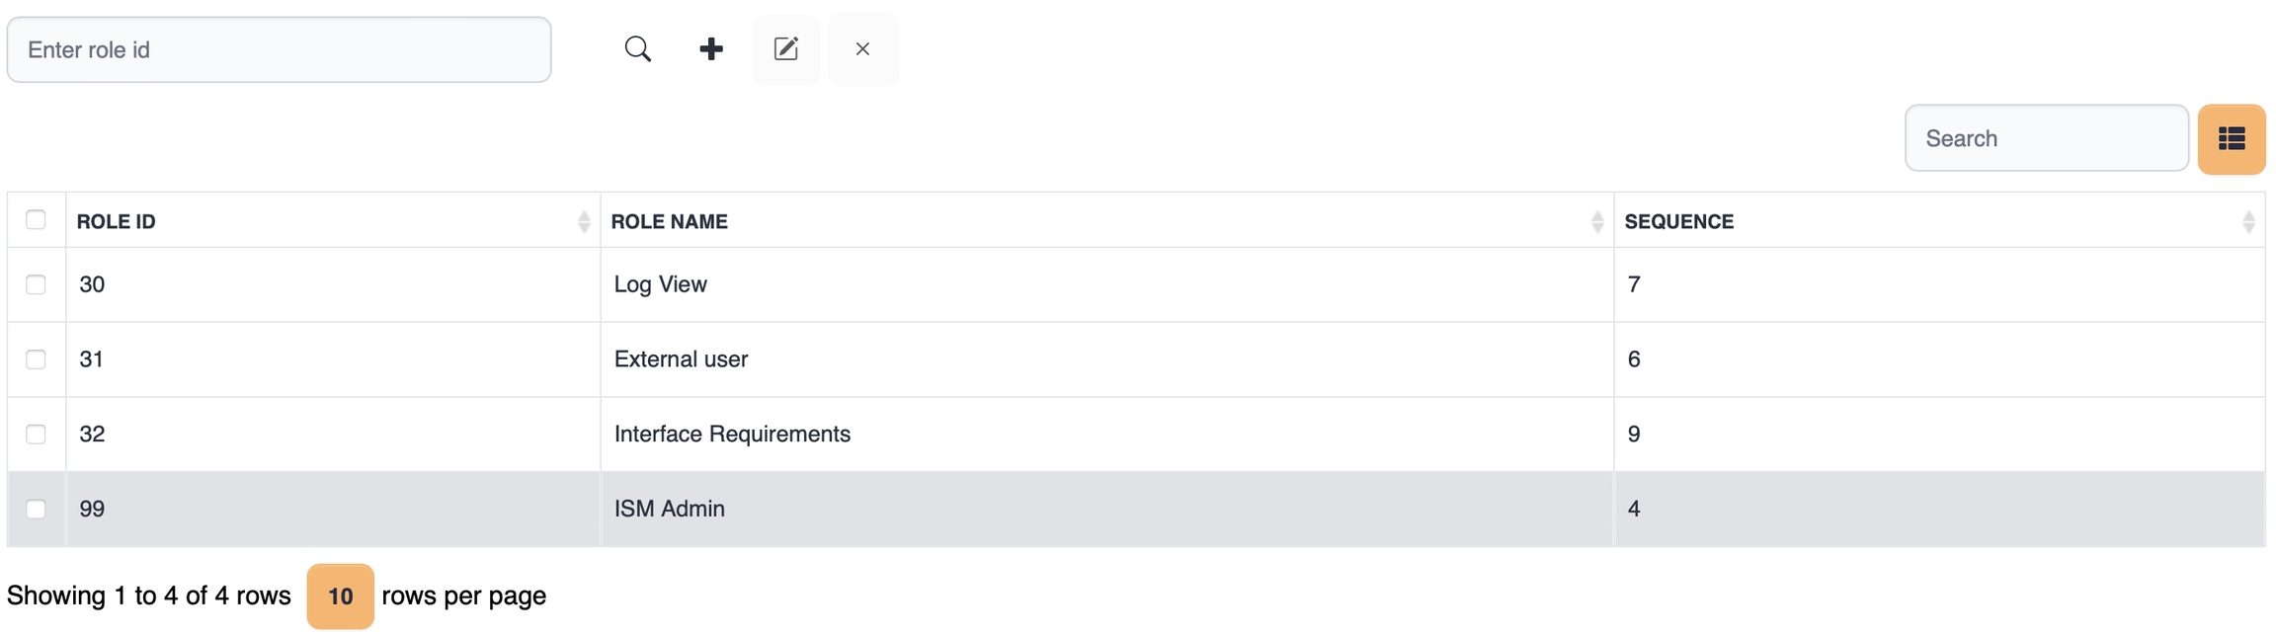
Task: Sort by Sequence column arrows
Action: 2247,221
